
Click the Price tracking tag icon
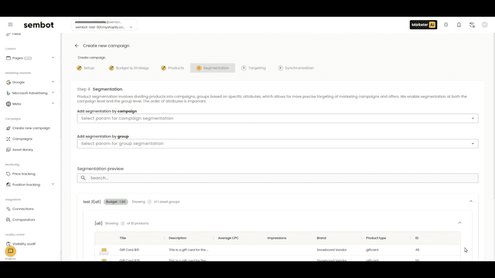coord(8,174)
